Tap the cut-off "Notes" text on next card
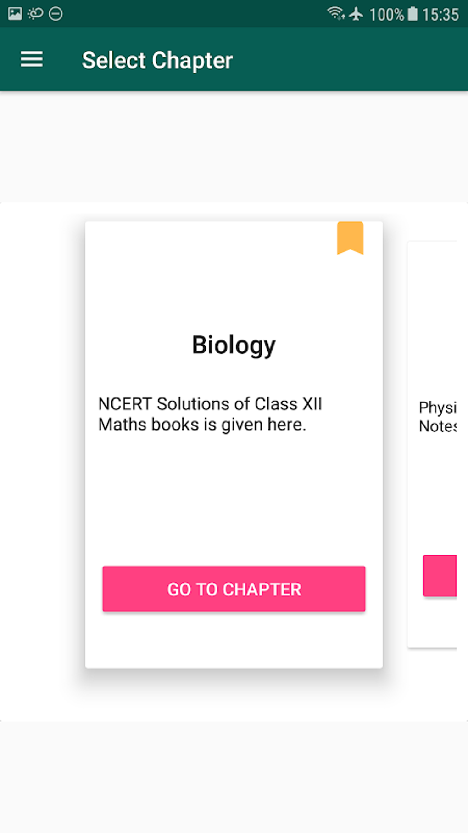The height and width of the screenshot is (833, 468). point(437,426)
